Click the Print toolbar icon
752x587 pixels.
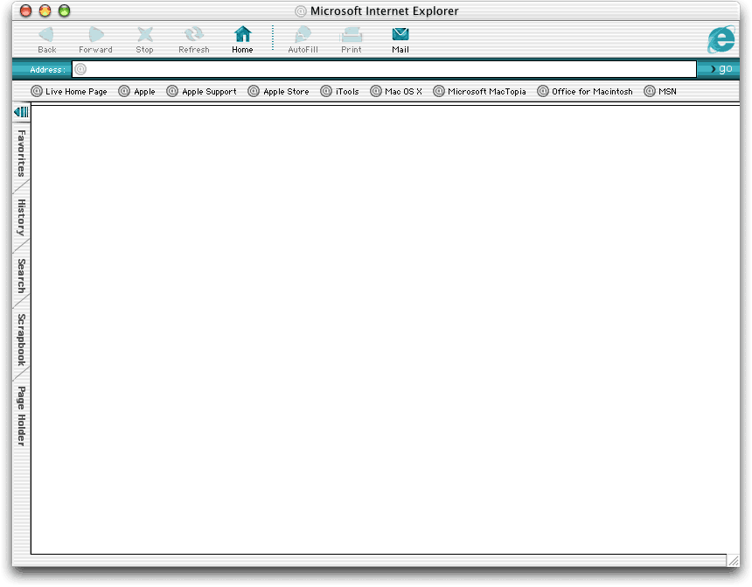352,35
